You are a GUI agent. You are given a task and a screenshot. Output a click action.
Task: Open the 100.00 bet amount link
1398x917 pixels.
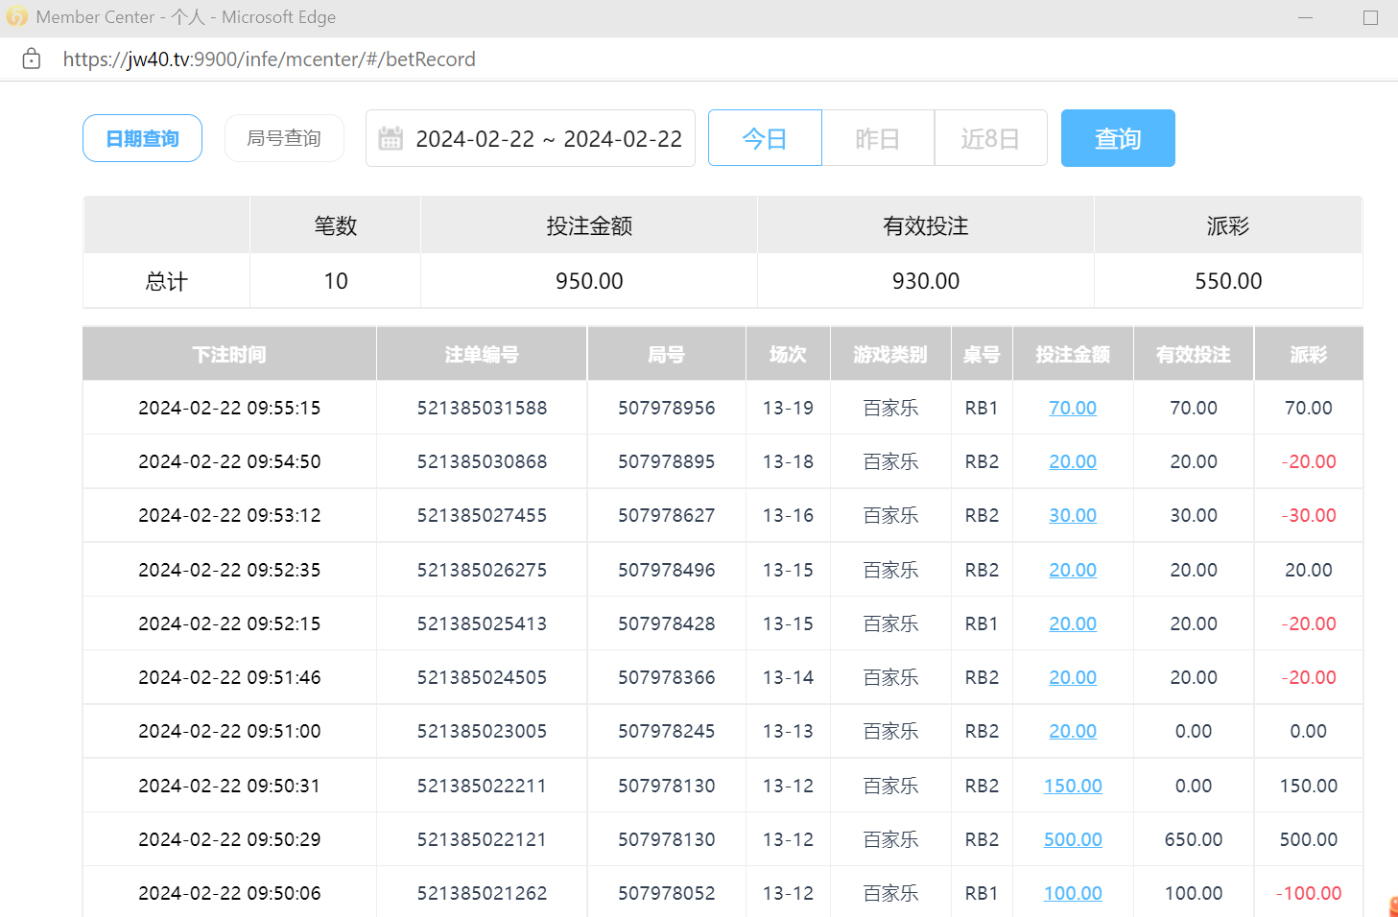point(1072,893)
